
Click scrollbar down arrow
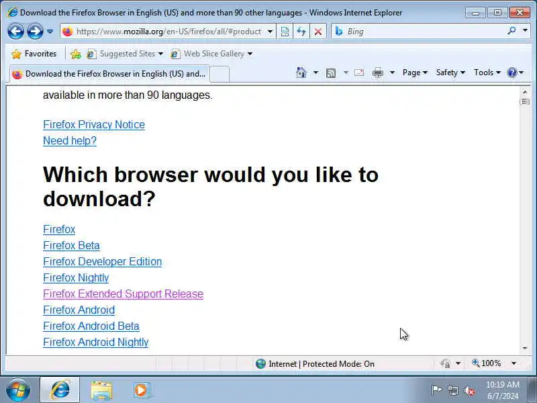[x=525, y=348]
